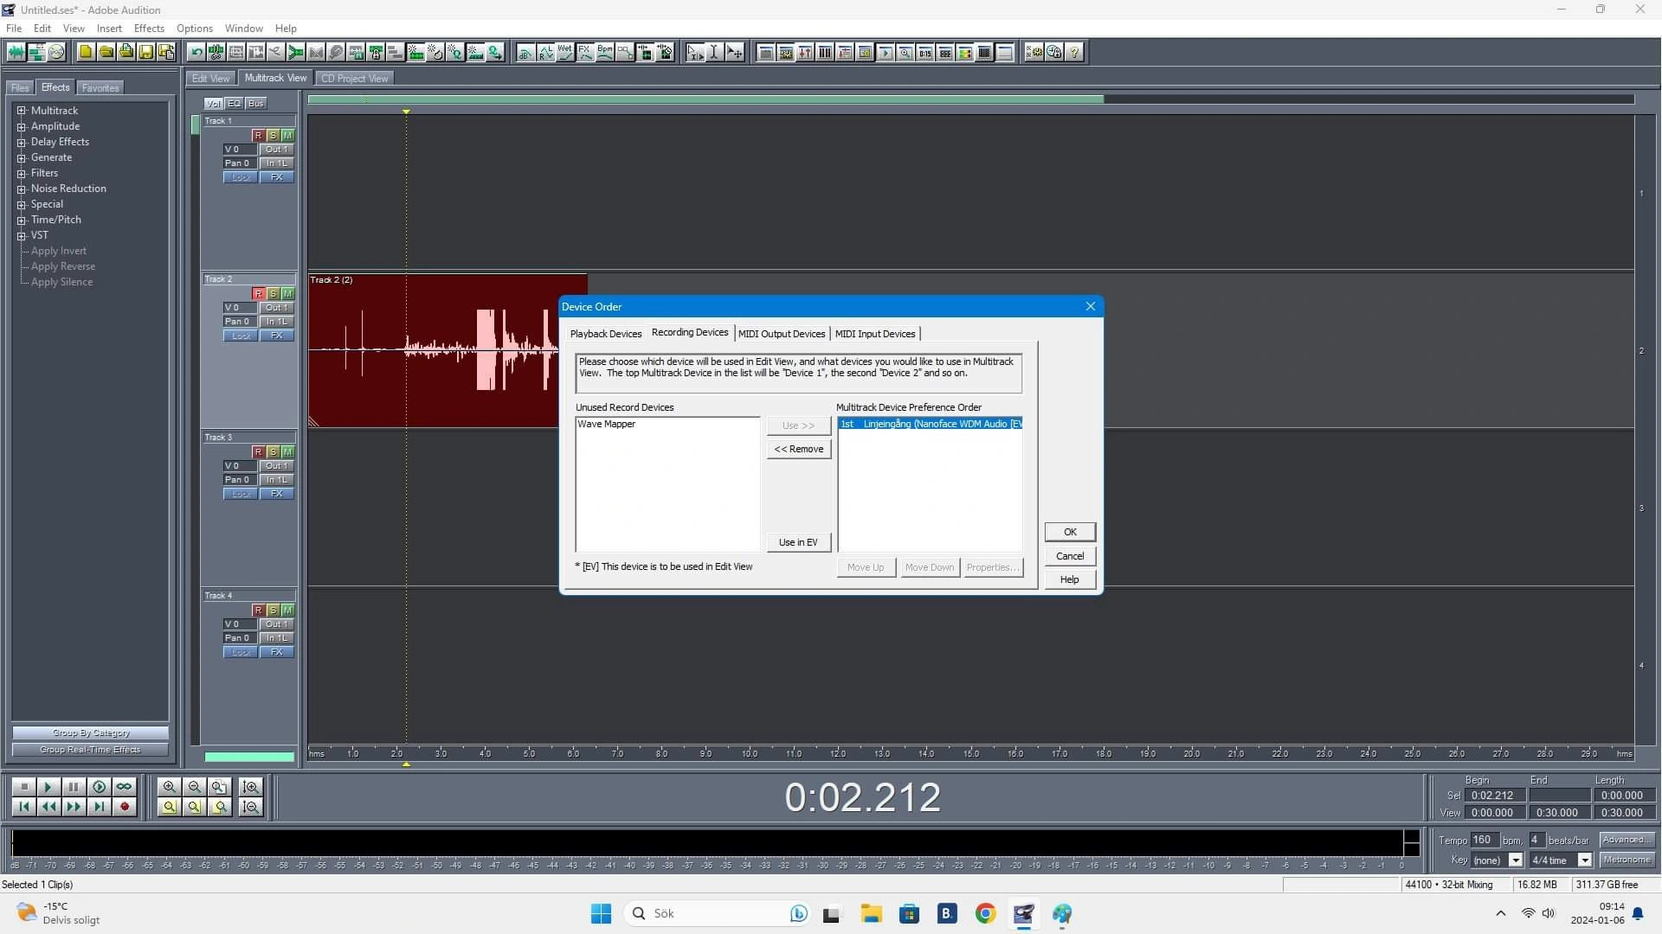Click the CD Project view toolbar icon
This screenshot has height=934, width=1662.
56,53
